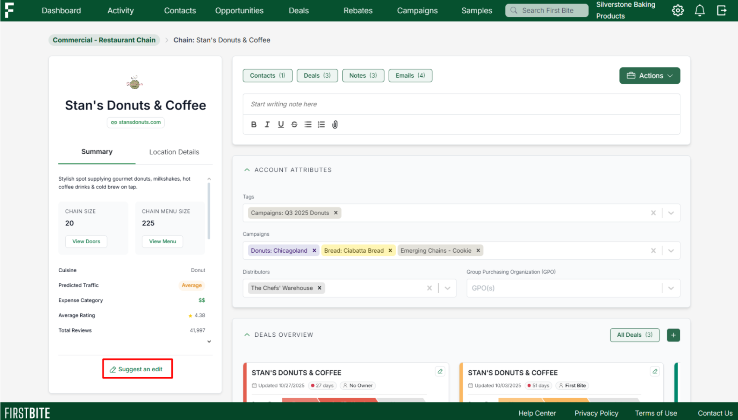Open the Distributors dropdown arrow
738x420 pixels.
click(448, 288)
